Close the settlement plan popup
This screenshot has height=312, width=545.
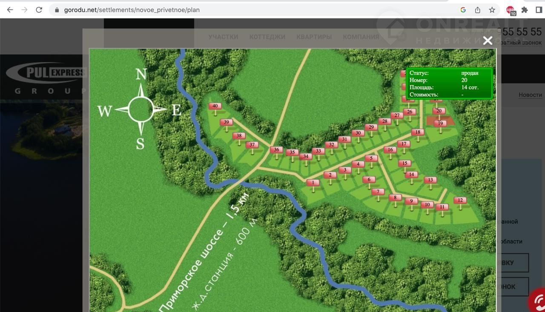(488, 40)
